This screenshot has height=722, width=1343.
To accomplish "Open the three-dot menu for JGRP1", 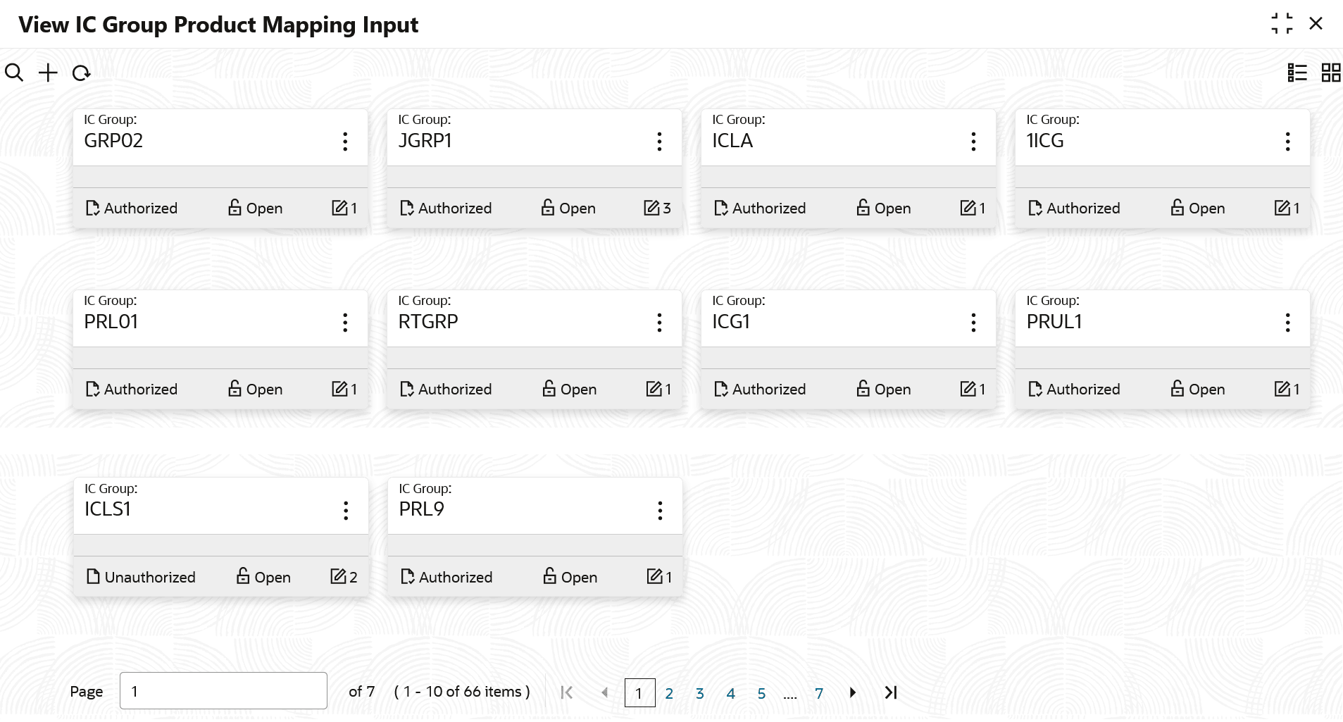I will point(659,142).
